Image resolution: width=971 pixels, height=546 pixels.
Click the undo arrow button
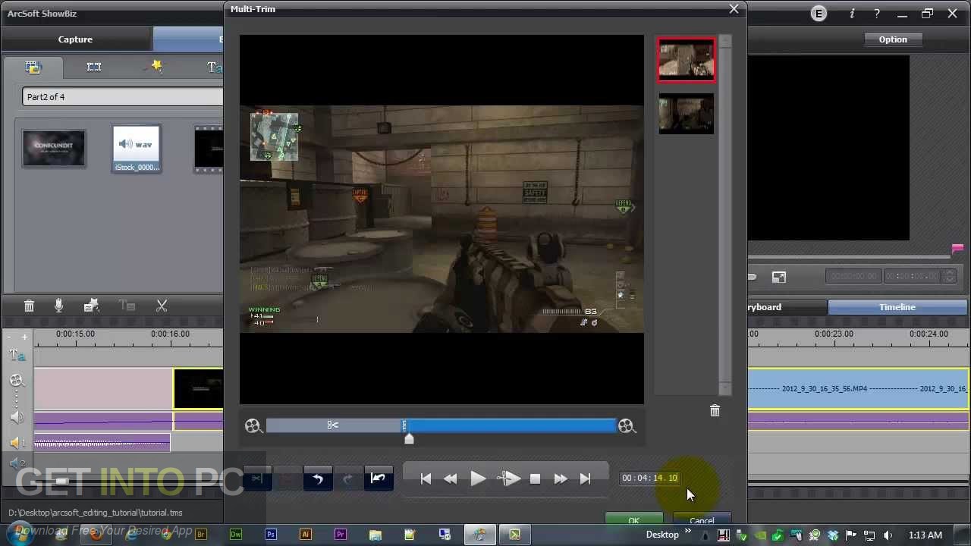[318, 479]
